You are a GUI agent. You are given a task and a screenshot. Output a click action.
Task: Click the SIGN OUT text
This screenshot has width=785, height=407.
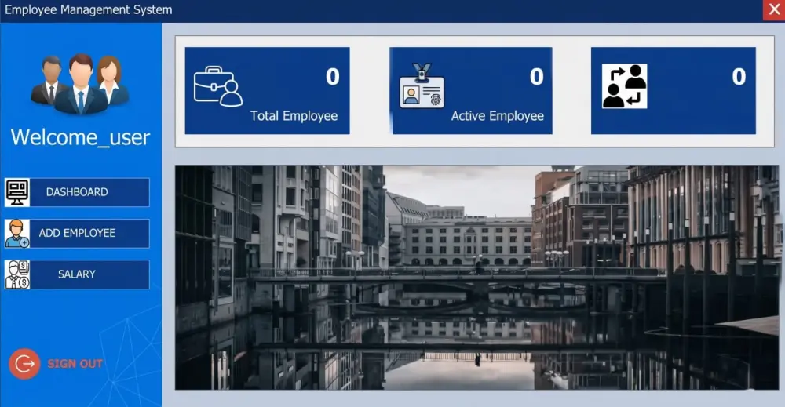75,364
